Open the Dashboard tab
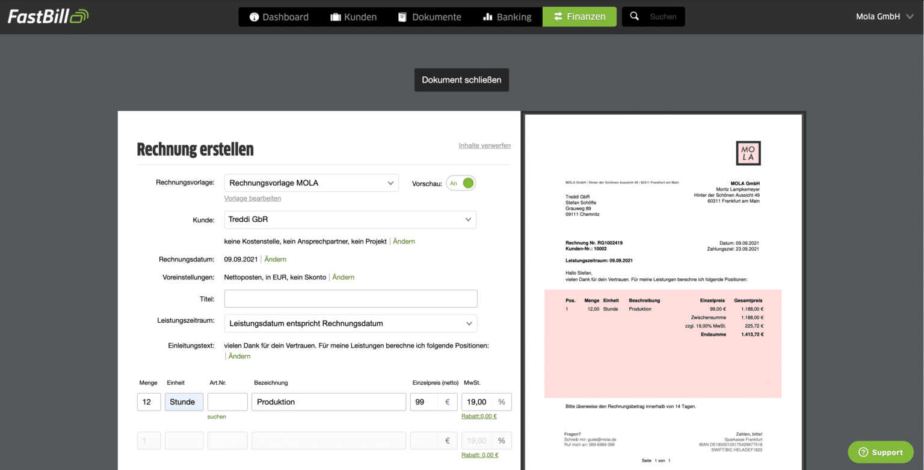This screenshot has width=924, height=470. coord(279,17)
